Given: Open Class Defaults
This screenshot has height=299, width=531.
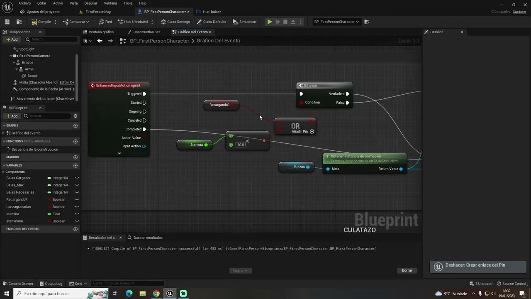Looking at the screenshot, I should 212,22.
